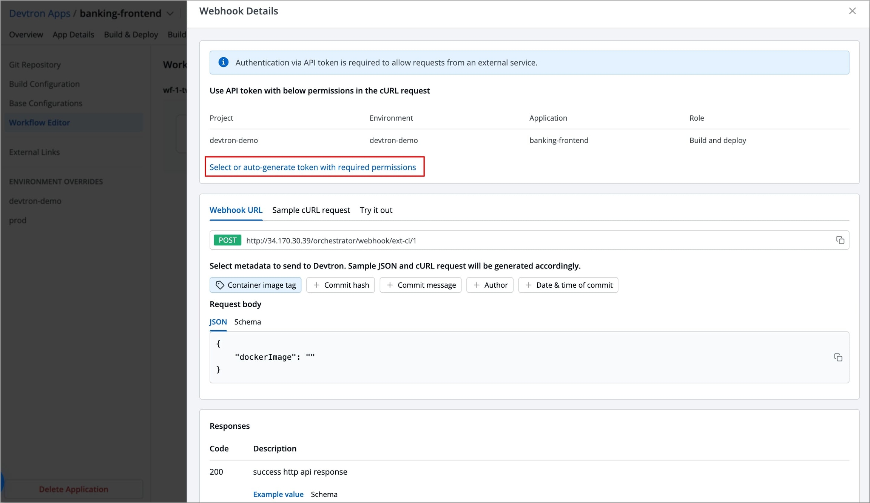870x503 pixels.
Task: Add Commit hash metadata
Action: 340,285
